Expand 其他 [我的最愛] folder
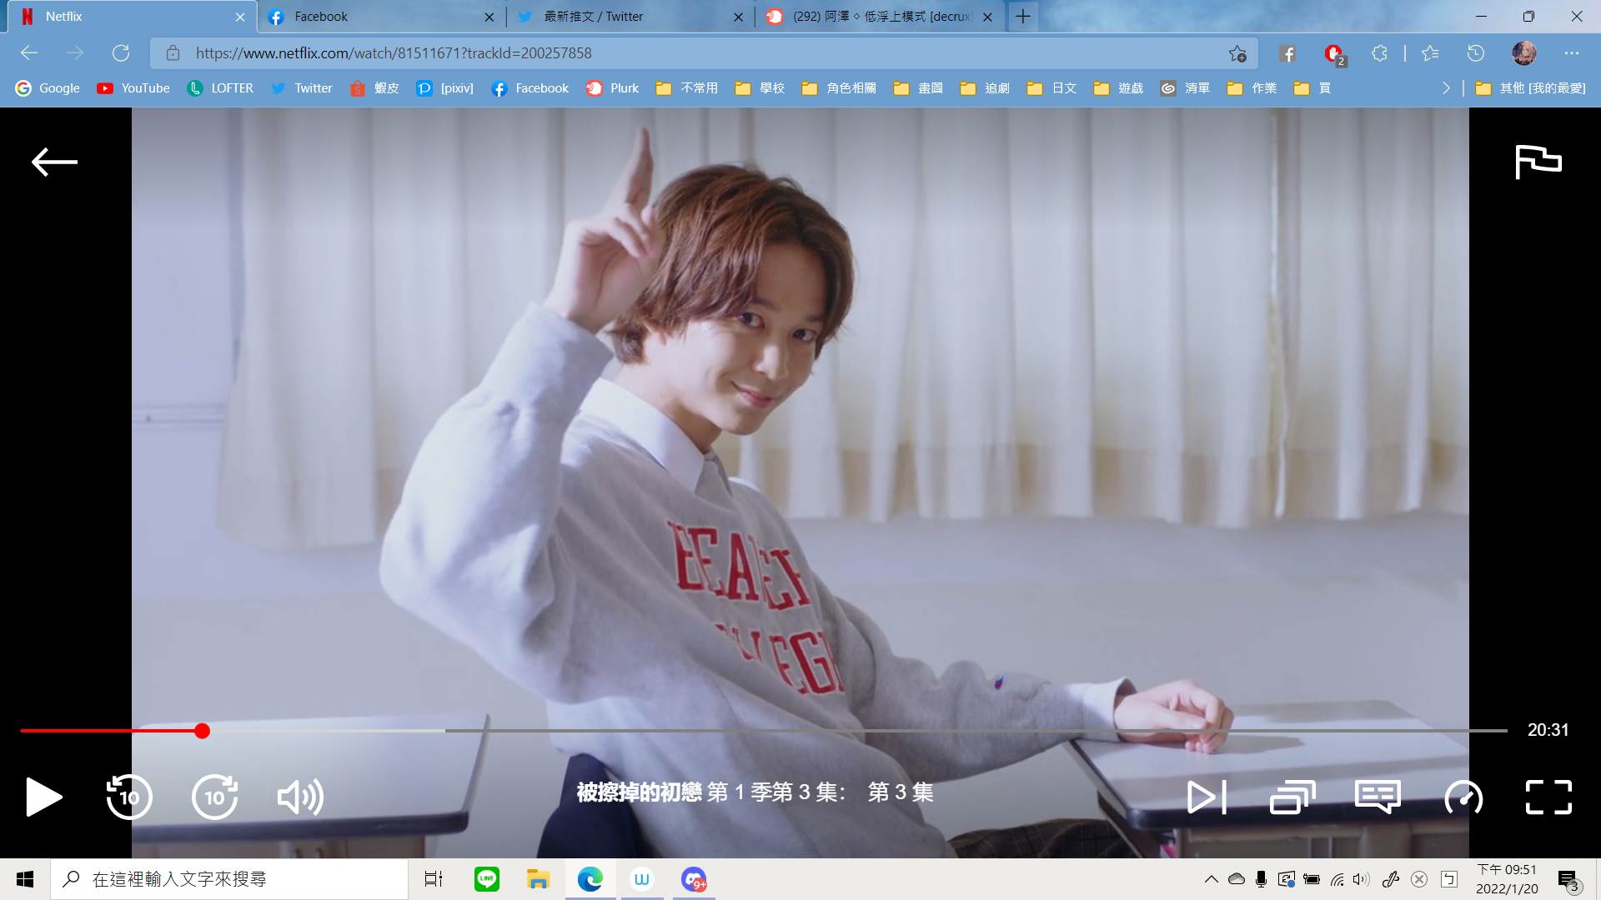The image size is (1601, 900). click(x=1530, y=88)
